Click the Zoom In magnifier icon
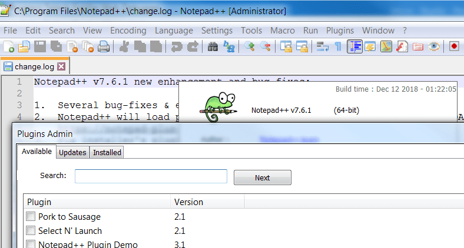Viewport: 464px width, 248px height. pyautogui.click(x=250, y=46)
